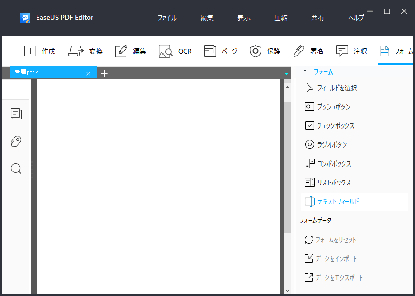Open the ヘルプ menu
This screenshot has width=415, height=296.
pyautogui.click(x=356, y=18)
